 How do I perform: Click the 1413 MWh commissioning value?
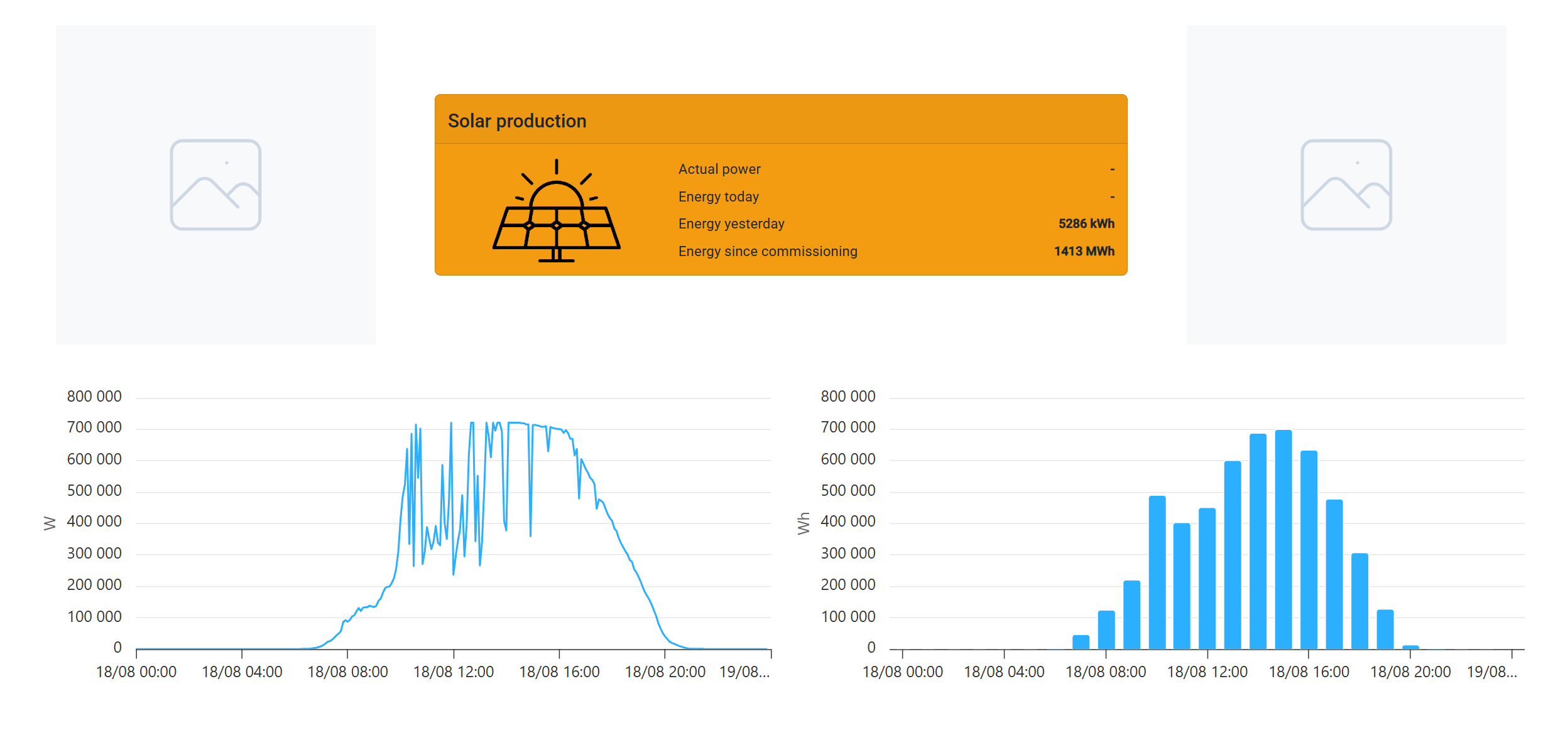click(1084, 251)
